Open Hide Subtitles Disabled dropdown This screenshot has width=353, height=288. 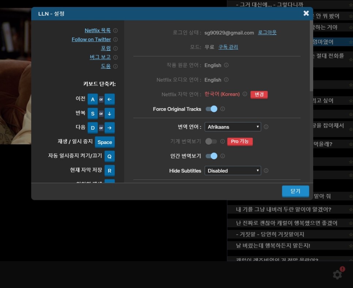233,170
